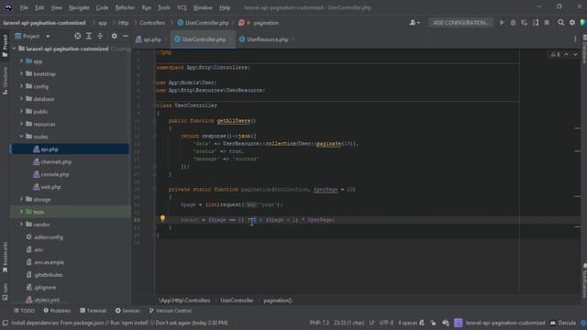Open the Services tool window

point(127,311)
